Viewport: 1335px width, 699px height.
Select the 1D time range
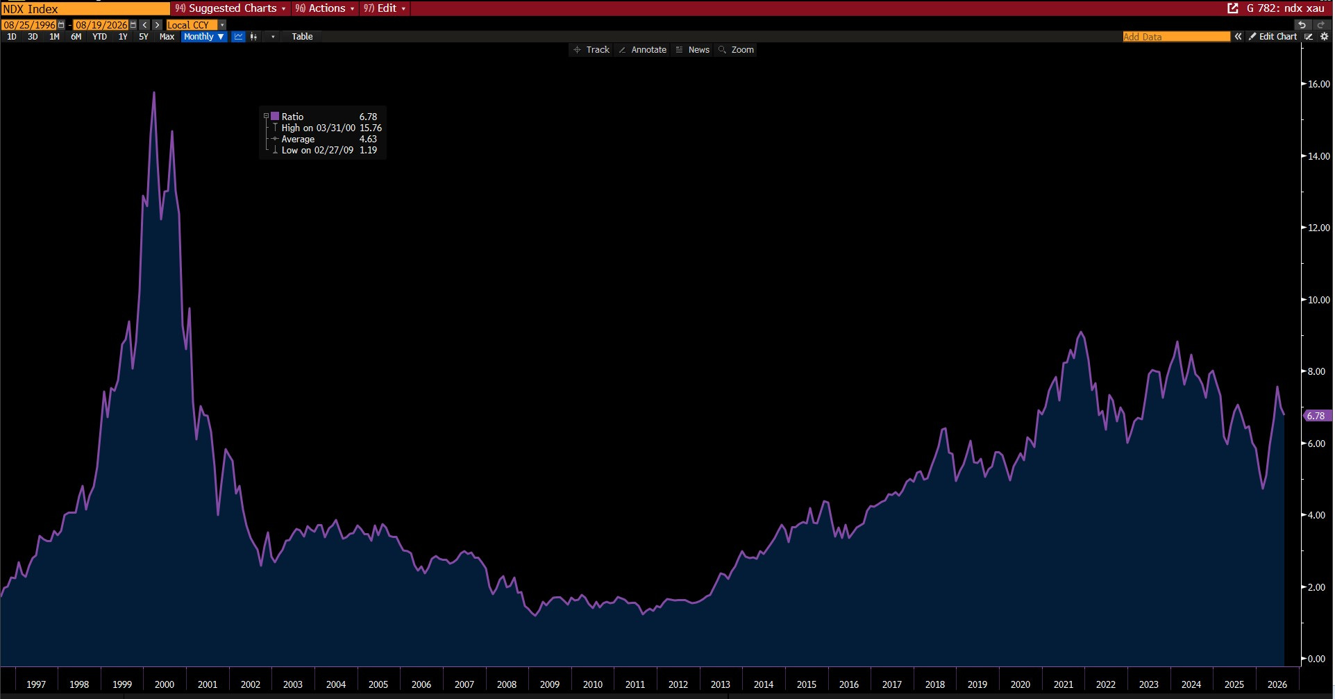(12, 37)
